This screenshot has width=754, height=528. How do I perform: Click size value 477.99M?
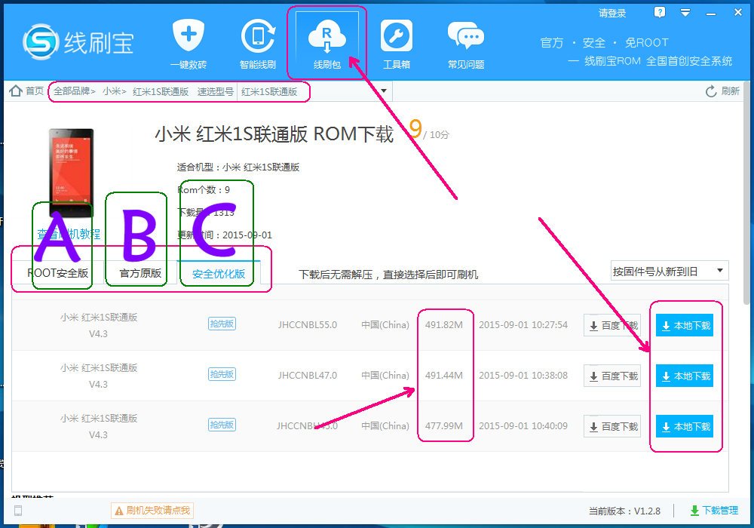click(444, 425)
